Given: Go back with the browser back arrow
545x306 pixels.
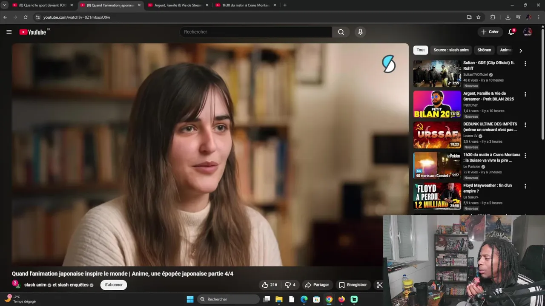Looking at the screenshot, I should click(x=5, y=17).
